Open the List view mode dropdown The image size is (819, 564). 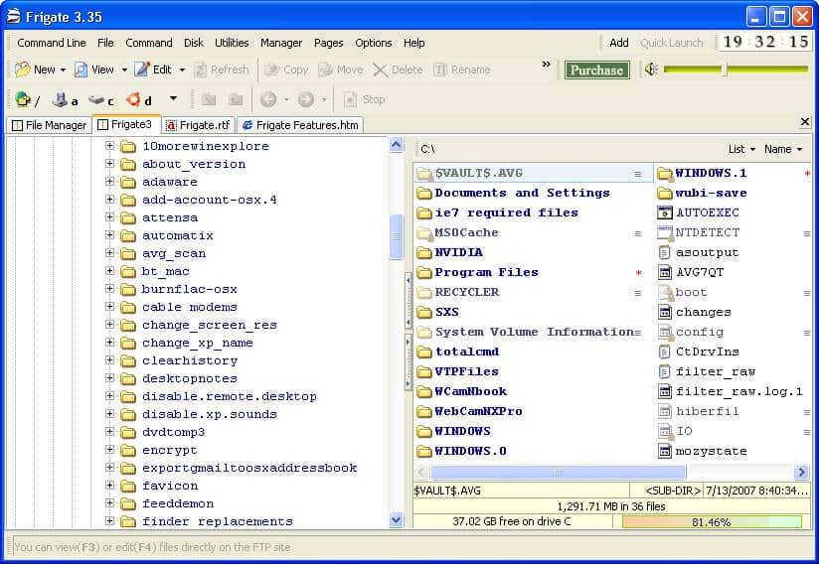tap(740, 149)
